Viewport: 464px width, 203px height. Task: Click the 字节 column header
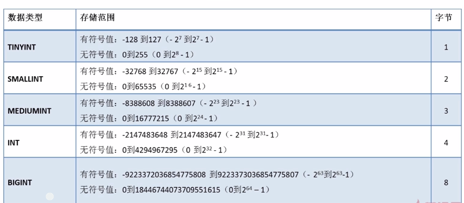pos(443,18)
